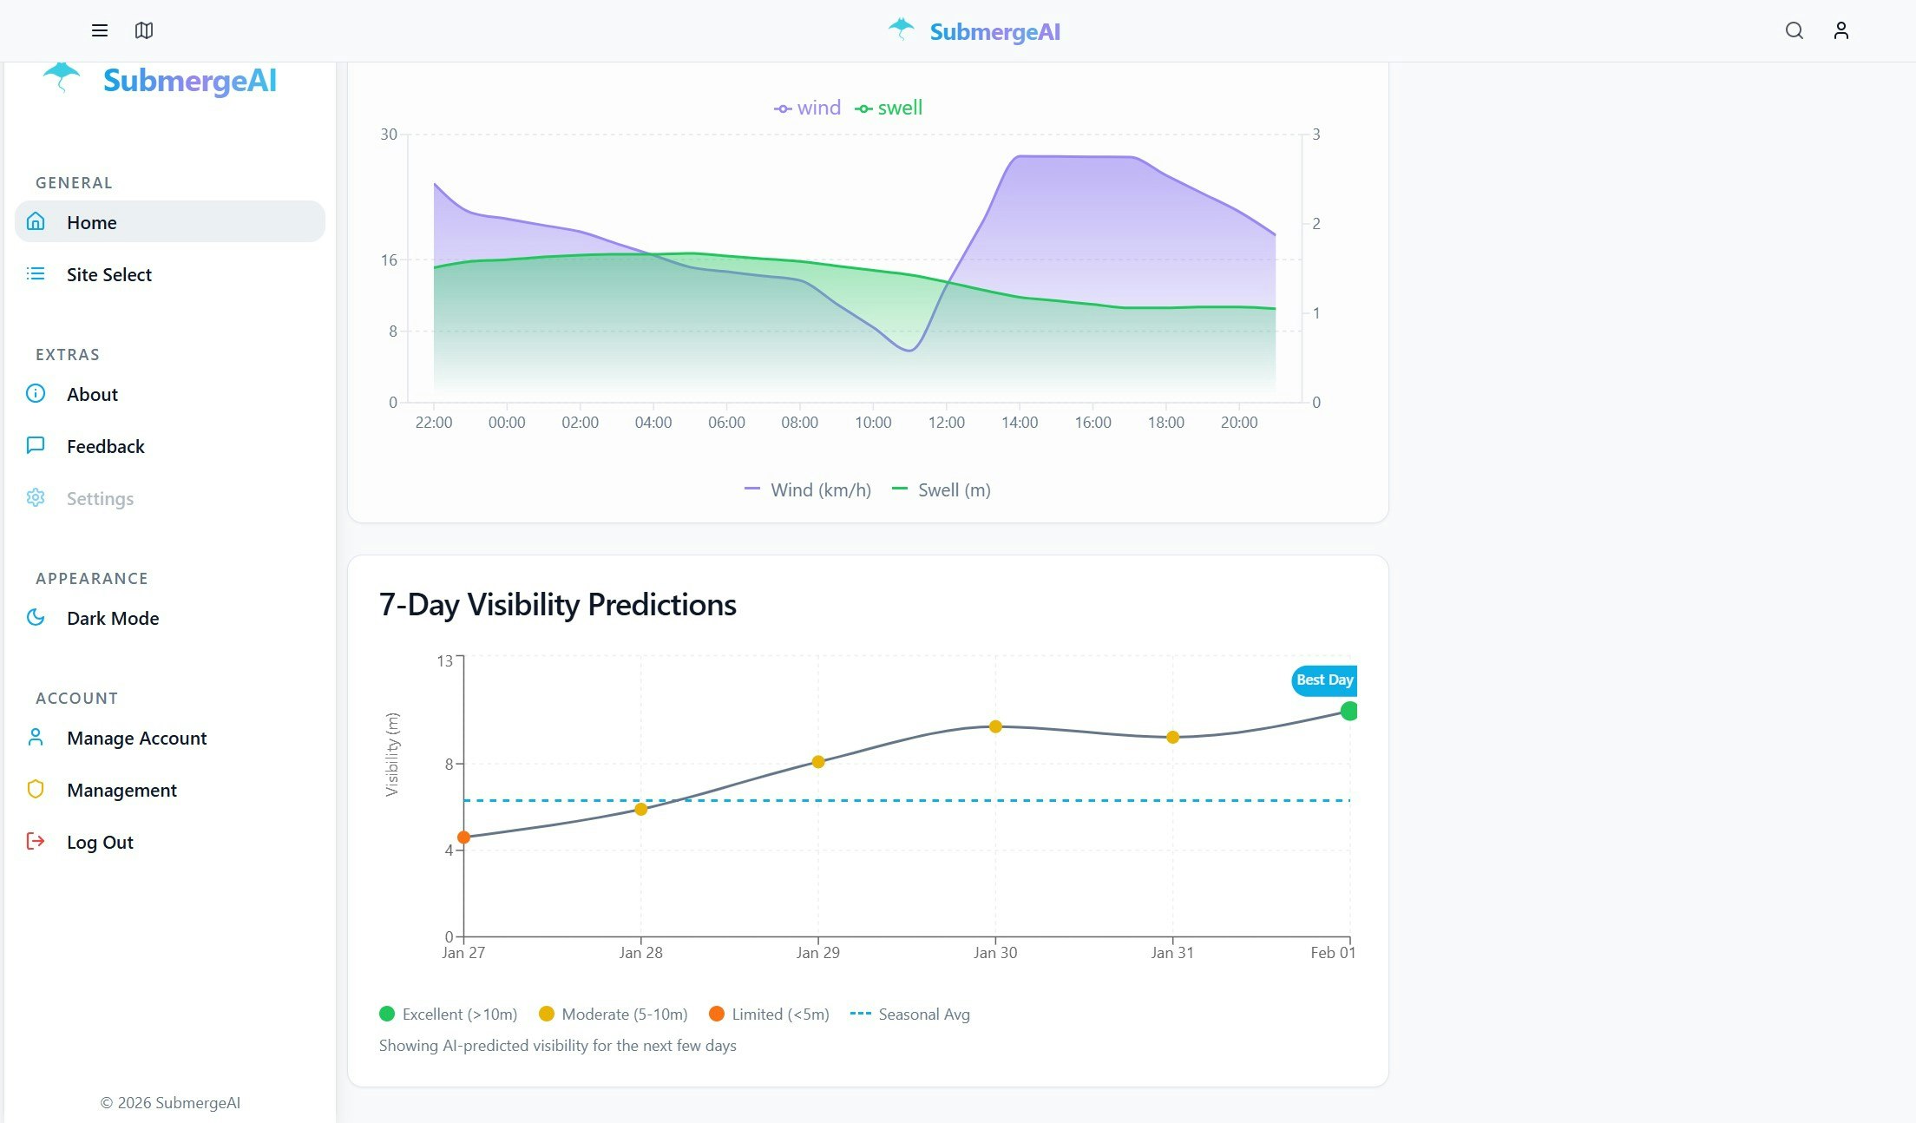Select Home in the General section
This screenshot has height=1123, width=1916.
tap(91, 222)
